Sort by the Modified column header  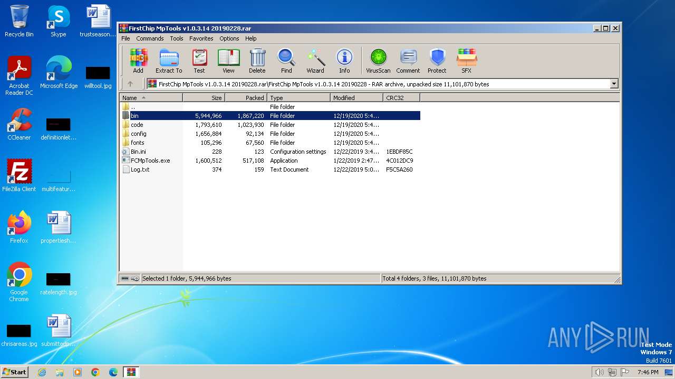pos(357,98)
